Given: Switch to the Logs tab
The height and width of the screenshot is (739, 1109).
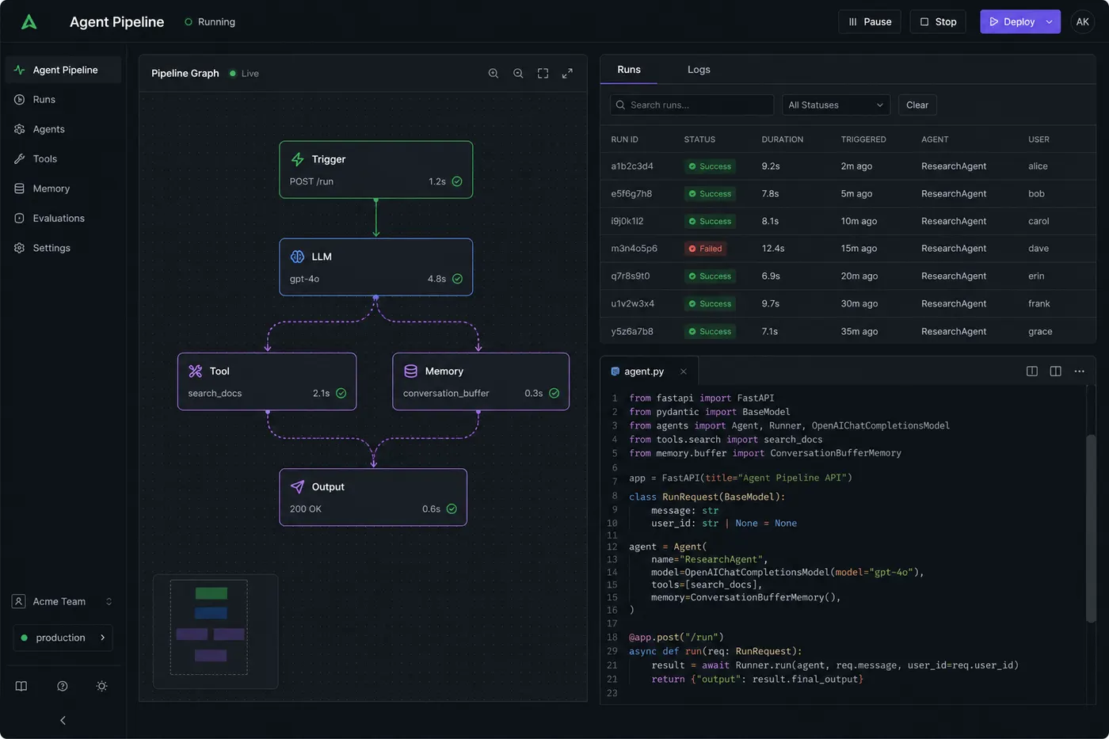Looking at the screenshot, I should [x=699, y=70].
